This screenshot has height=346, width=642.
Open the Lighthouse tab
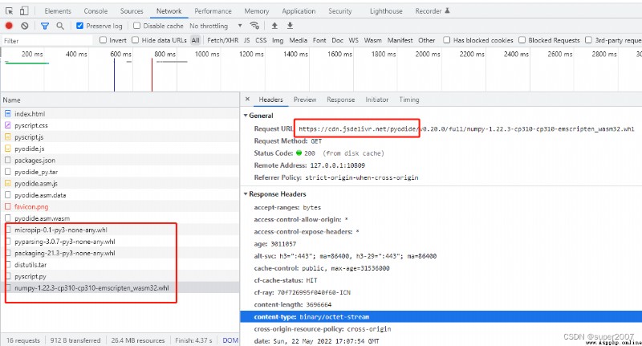[x=386, y=11]
